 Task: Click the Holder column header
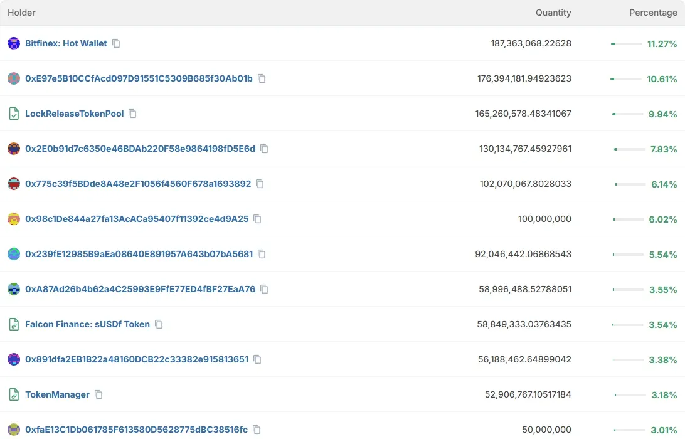[x=21, y=13]
